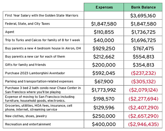Select the Federal, State, and City Taxes label

27,24
